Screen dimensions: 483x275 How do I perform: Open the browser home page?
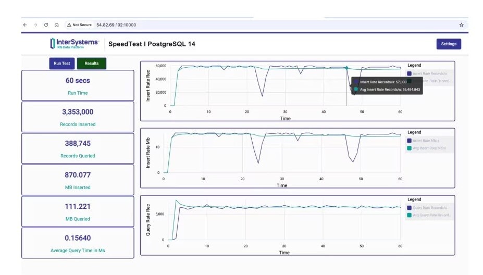56,25
